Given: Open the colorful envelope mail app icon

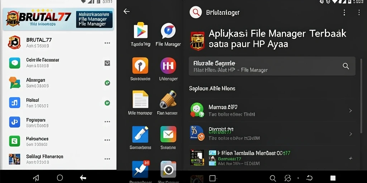Looking at the screenshot, I should click(x=168, y=134).
